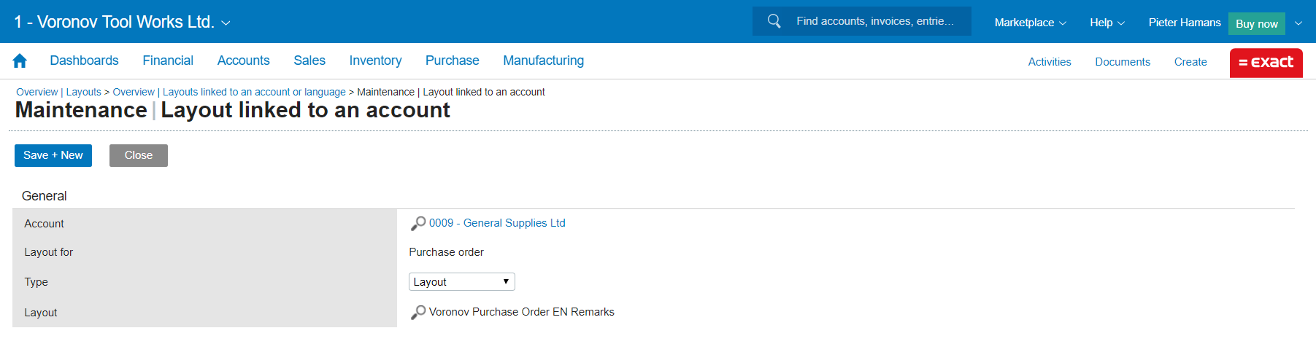The width and height of the screenshot is (1316, 344).
Task: Click the Layout lookup magnifier icon
Action: (418, 313)
